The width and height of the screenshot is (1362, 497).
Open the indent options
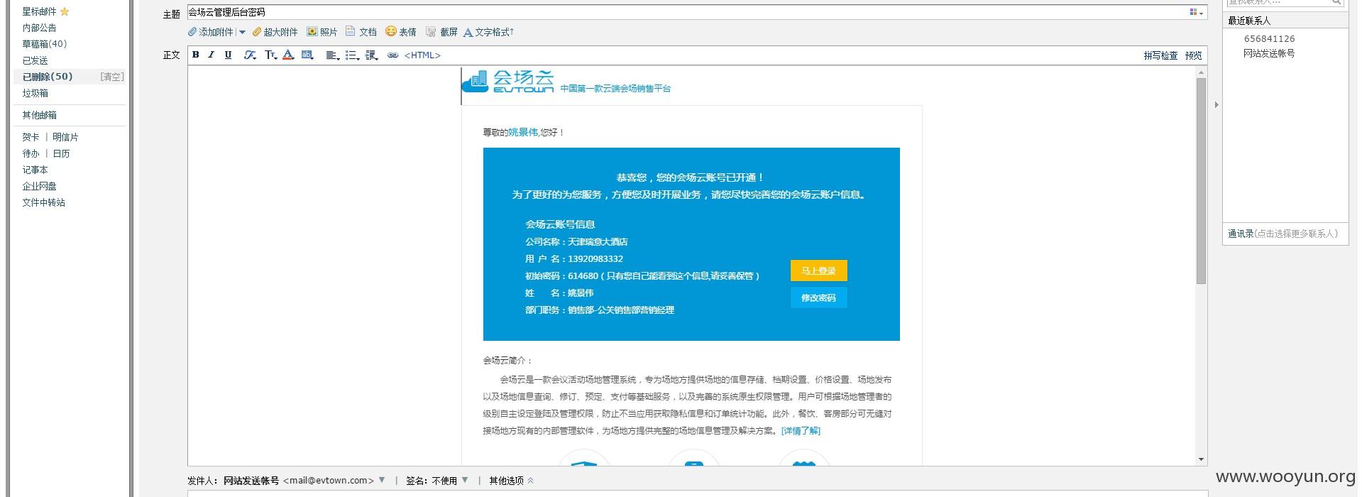click(x=372, y=55)
